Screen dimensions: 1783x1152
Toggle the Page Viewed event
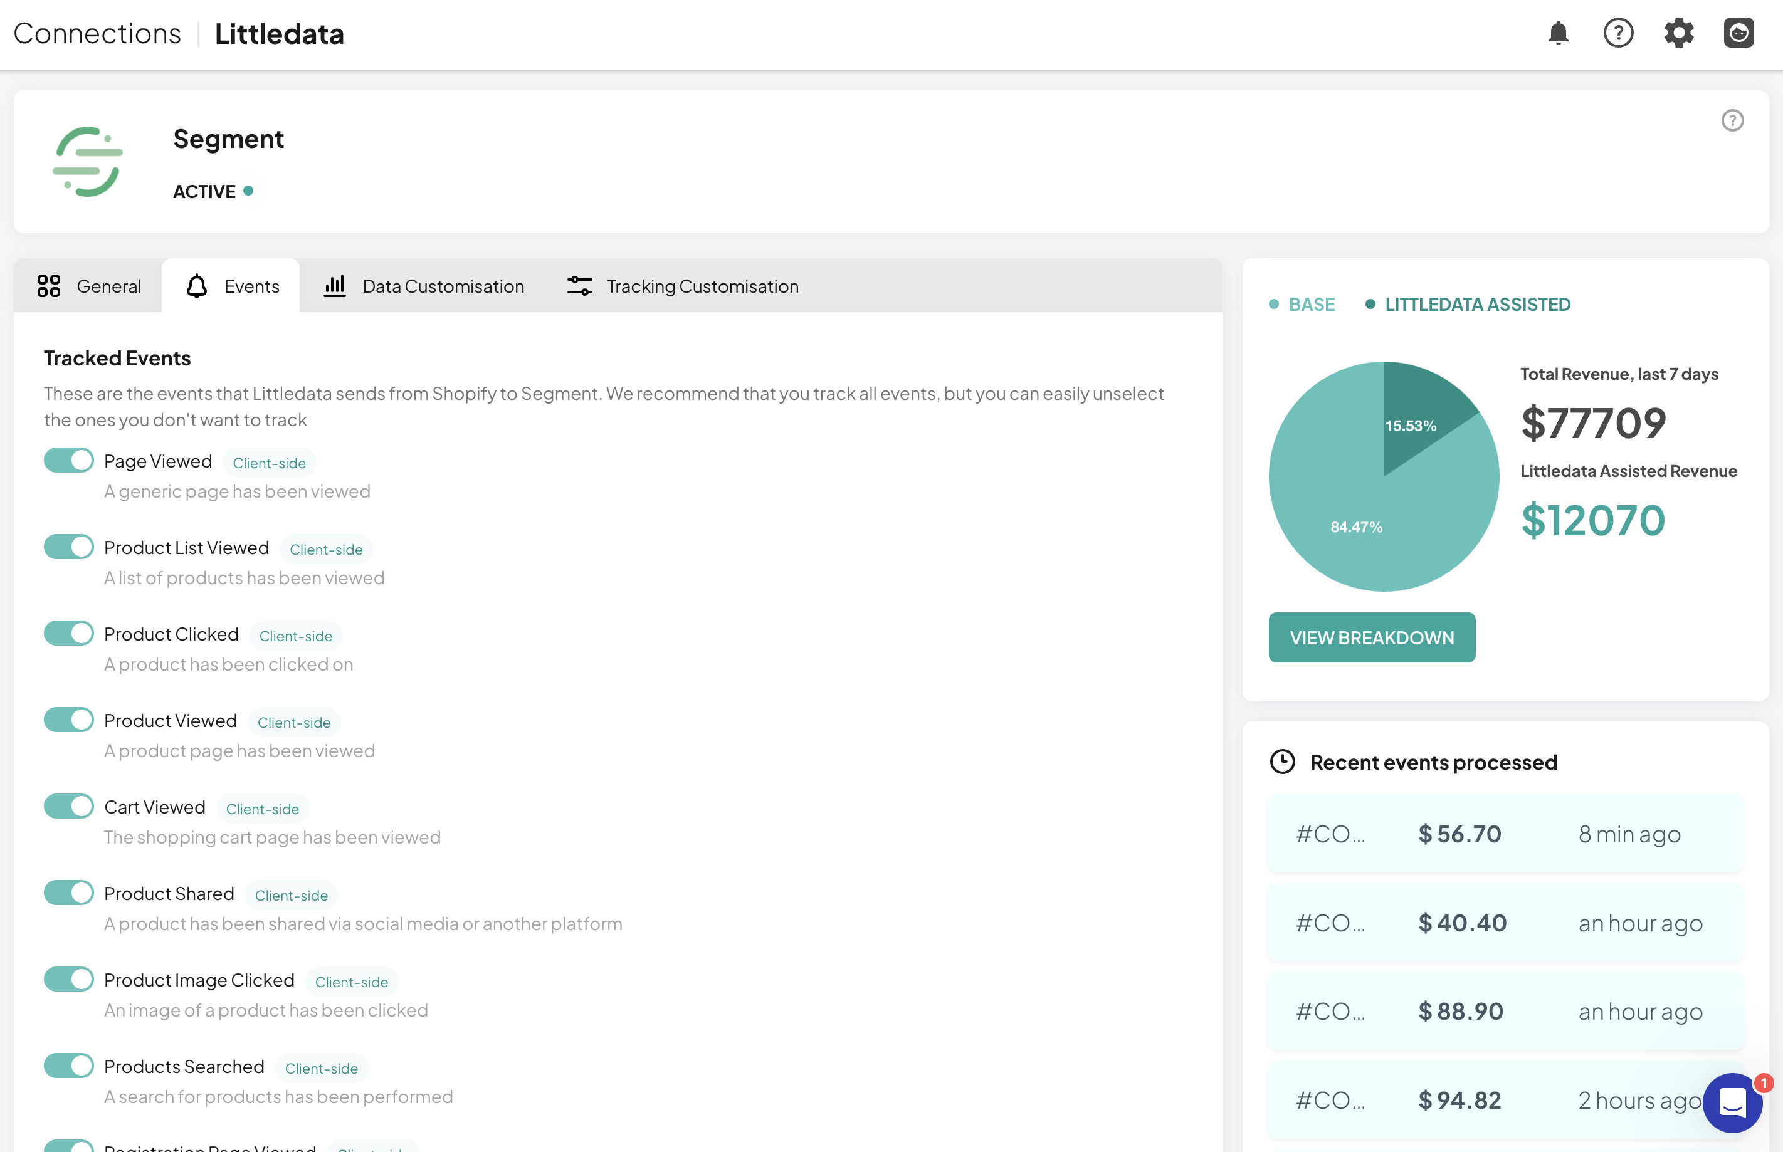69,461
